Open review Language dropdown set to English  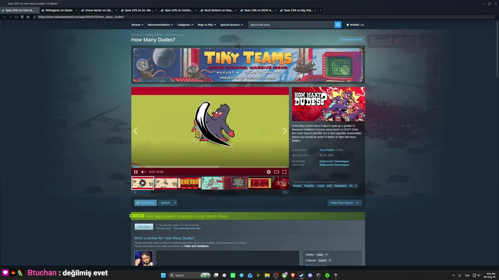[324, 261]
